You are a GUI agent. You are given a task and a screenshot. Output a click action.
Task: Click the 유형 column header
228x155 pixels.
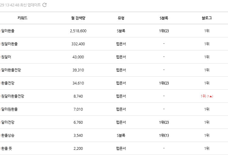click(121, 18)
